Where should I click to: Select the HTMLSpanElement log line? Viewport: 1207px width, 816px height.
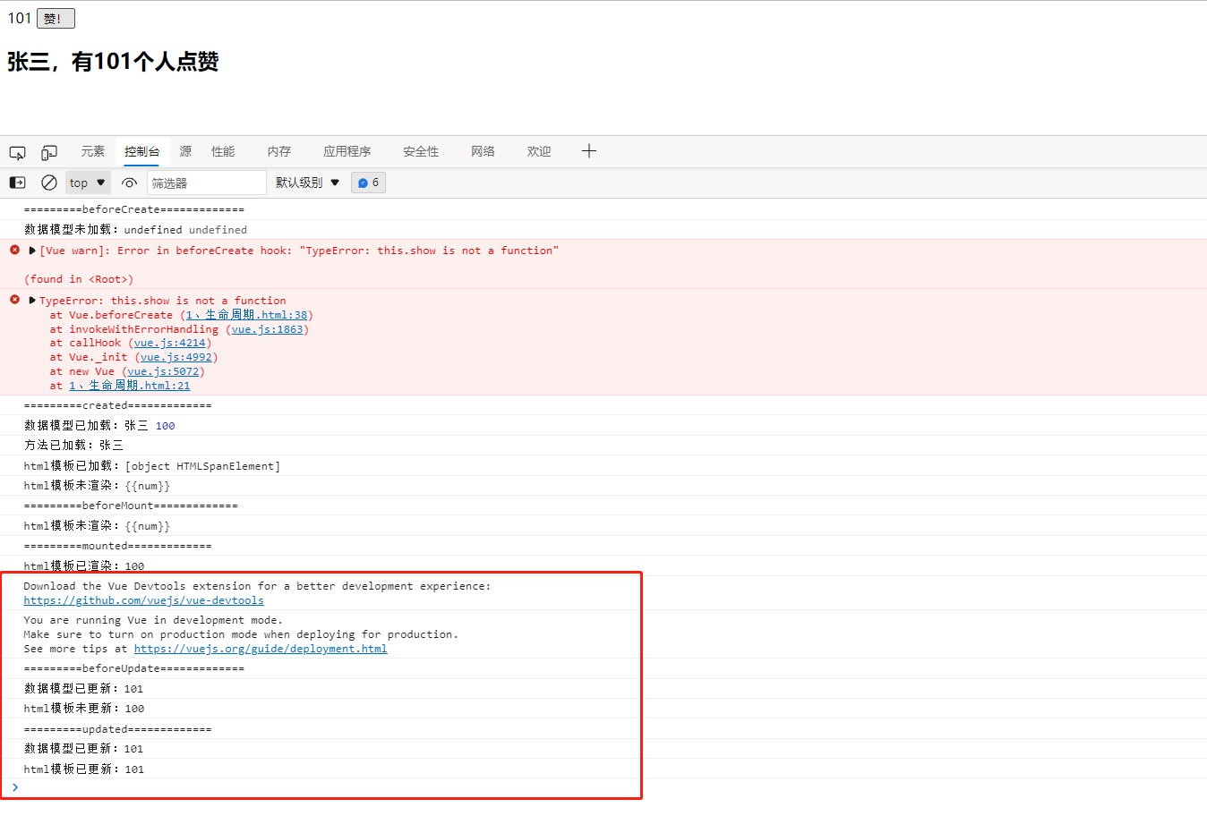point(152,466)
